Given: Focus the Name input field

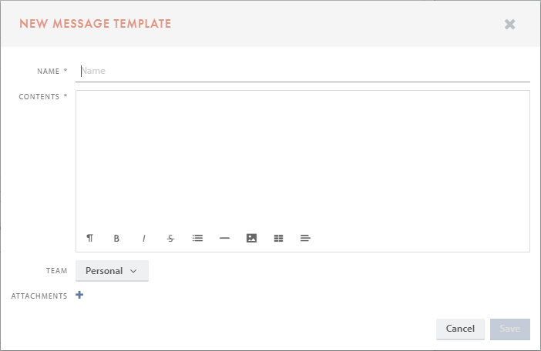Looking at the screenshot, I should click(x=304, y=71).
